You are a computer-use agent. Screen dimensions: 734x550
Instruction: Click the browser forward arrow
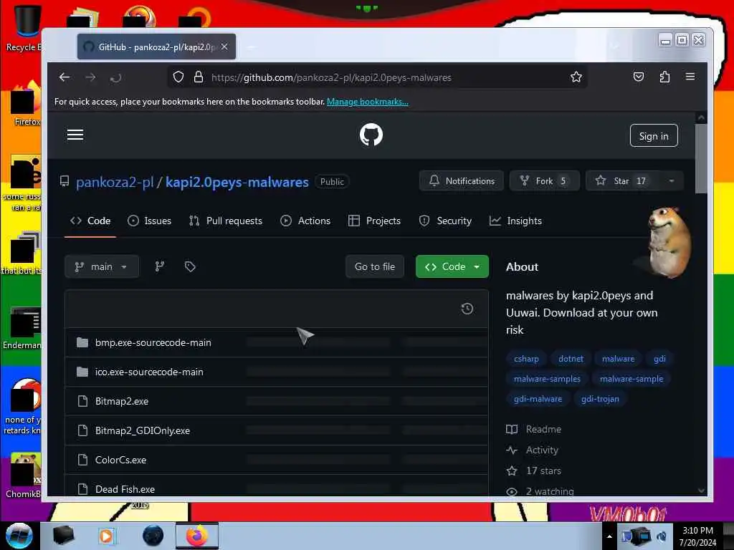pos(90,77)
